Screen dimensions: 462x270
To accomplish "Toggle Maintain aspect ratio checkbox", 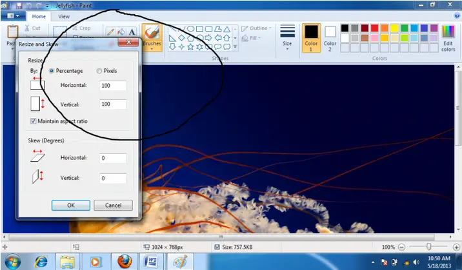I will (34, 121).
